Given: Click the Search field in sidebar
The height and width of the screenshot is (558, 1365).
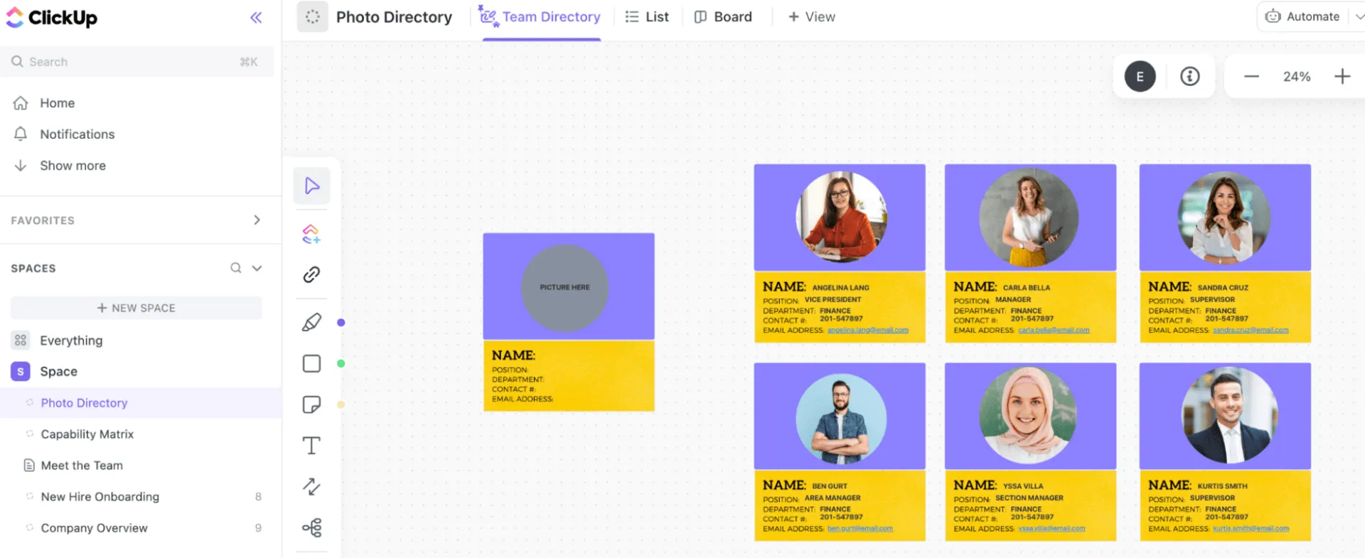Looking at the screenshot, I should pyautogui.click(x=136, y=62).
